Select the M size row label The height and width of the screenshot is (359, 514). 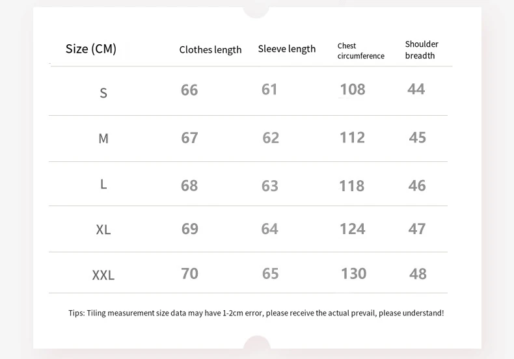click(x=103, y=139)
